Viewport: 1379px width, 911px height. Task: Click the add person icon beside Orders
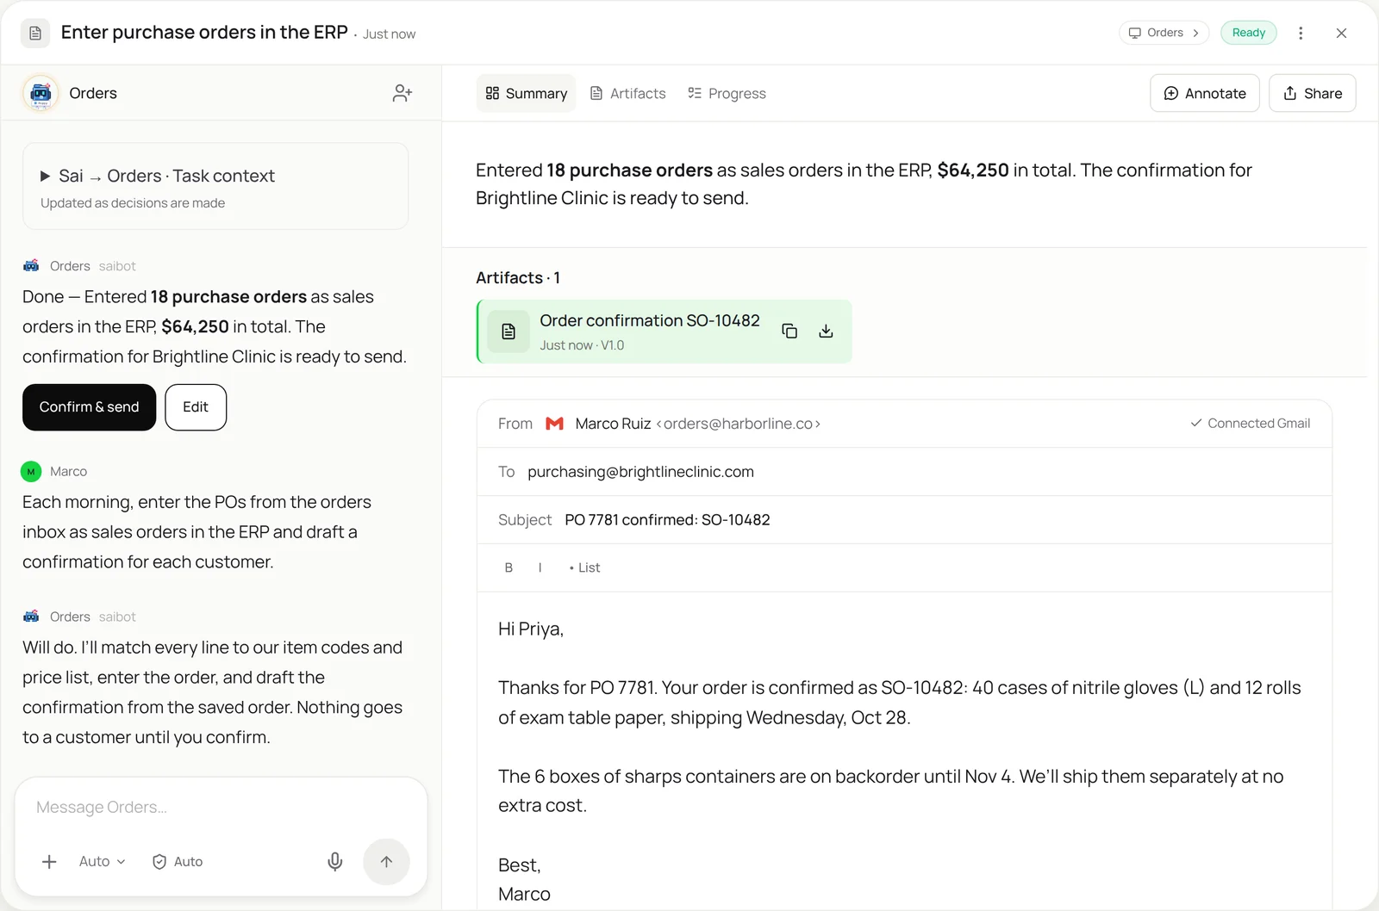[402, 93]
